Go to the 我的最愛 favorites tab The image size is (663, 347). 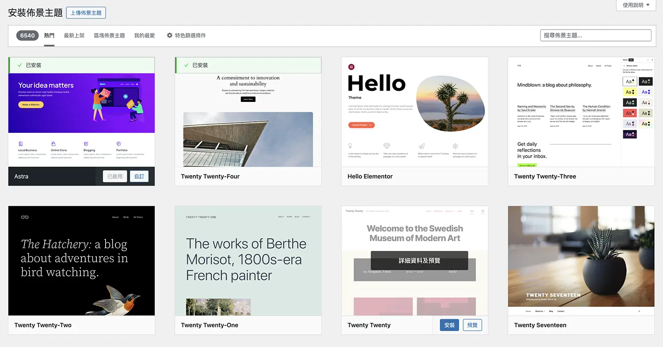coord(145,35)
